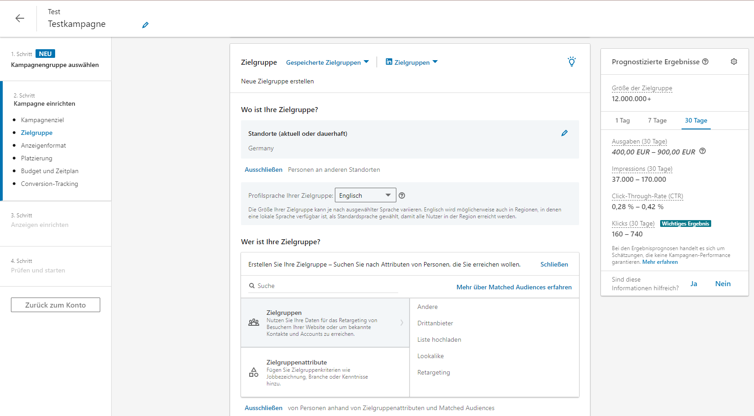Click Zurück zum Konto button

tap(56, 305)
